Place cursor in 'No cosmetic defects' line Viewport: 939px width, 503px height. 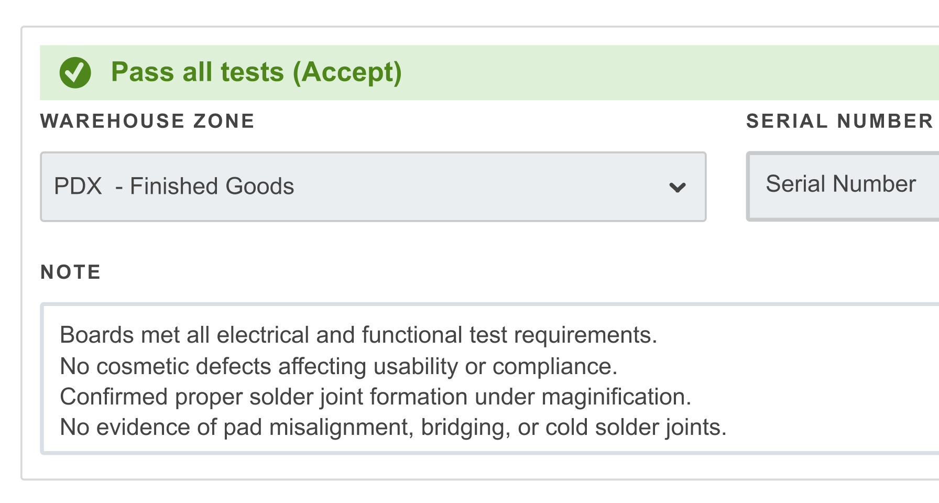tap(339, 366)
